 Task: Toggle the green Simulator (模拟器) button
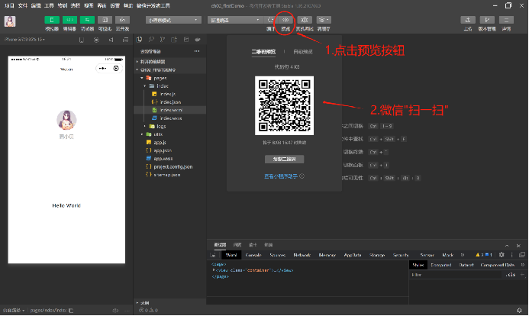point(52,20)
